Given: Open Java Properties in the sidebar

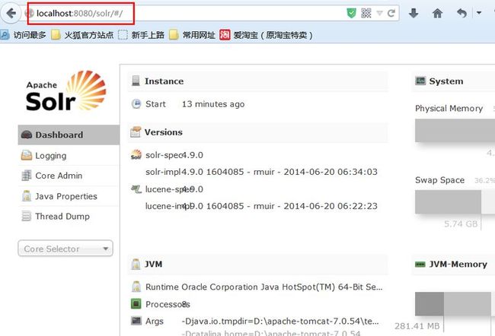Looking at the screenshot, I should (x=69, y=196).
